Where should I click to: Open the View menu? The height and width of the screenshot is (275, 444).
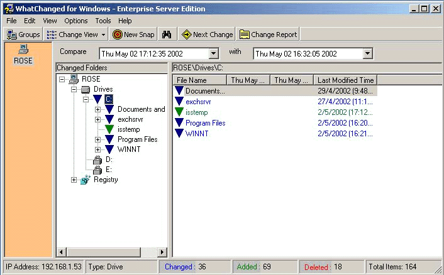(50, 21)
